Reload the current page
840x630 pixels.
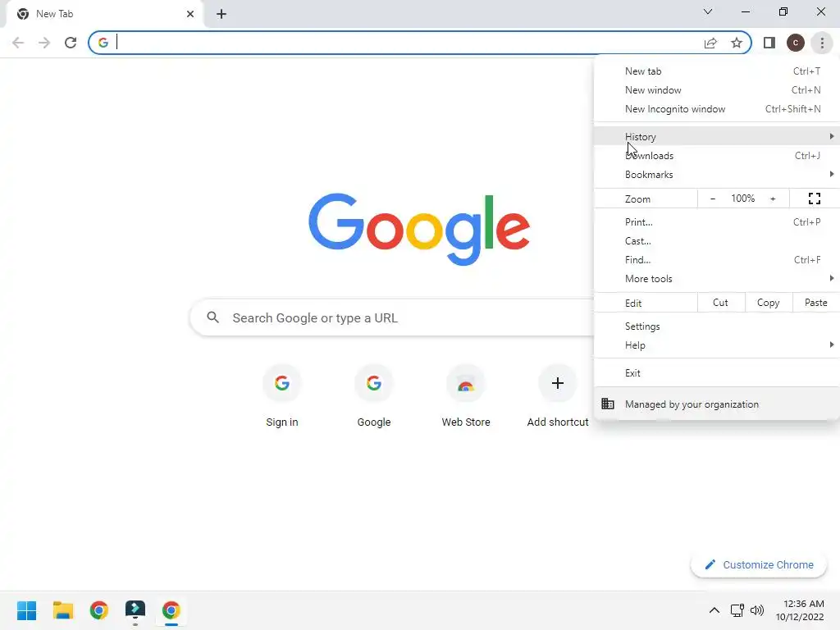tap(71, 43)
